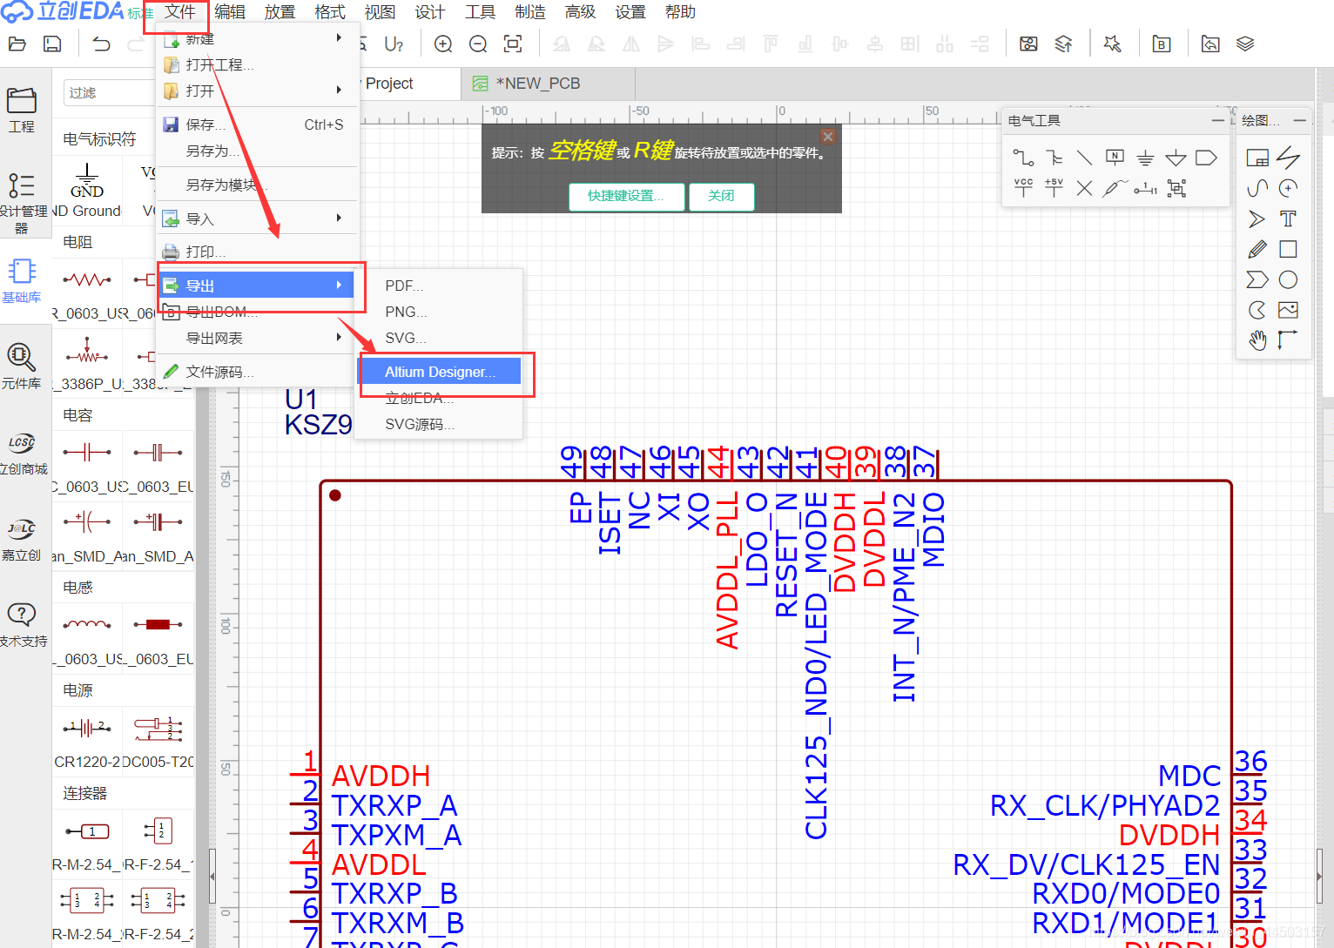Open the 立创商城 LCSC store sidebar icon
The image size is (1334, 948).
[22, 453]
